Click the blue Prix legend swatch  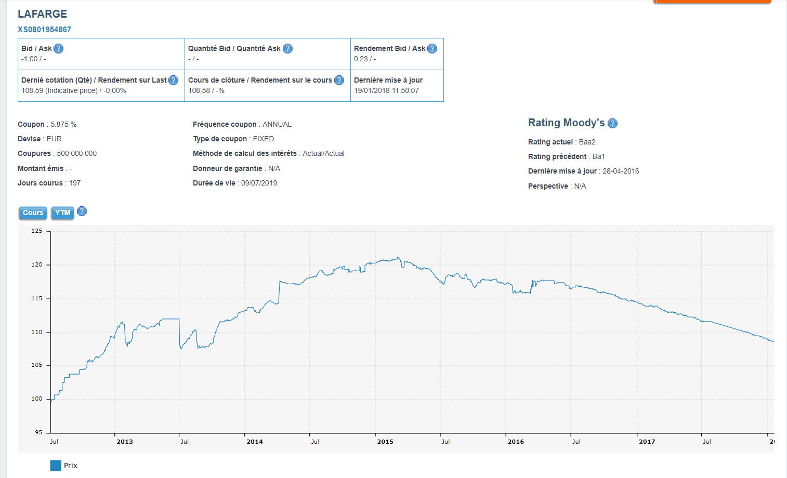coord(56,466)
